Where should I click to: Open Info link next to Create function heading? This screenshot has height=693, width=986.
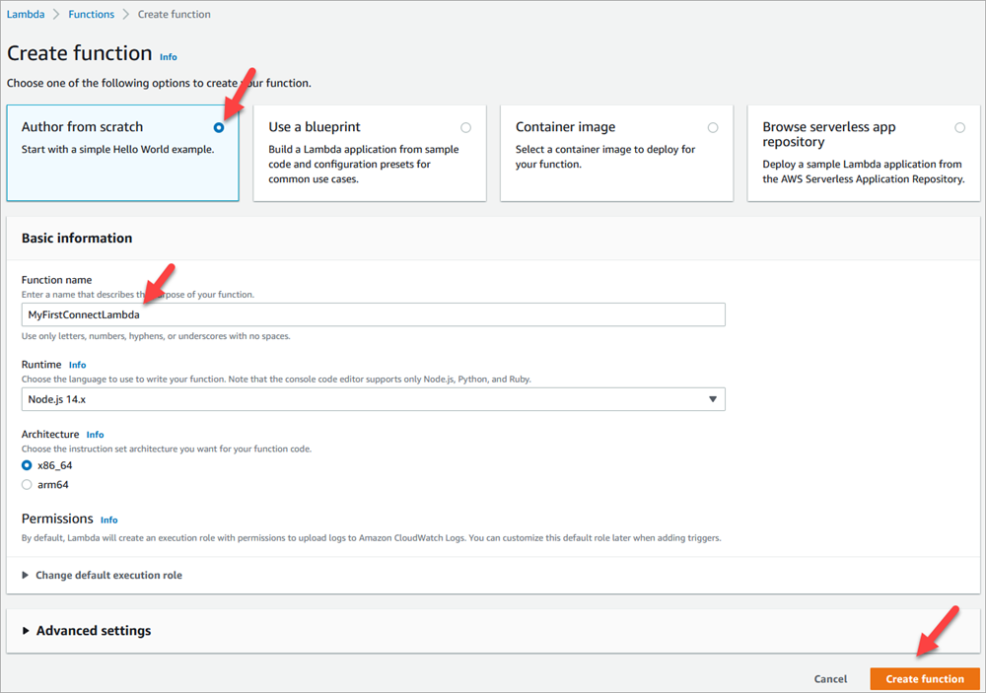(168, 56)
